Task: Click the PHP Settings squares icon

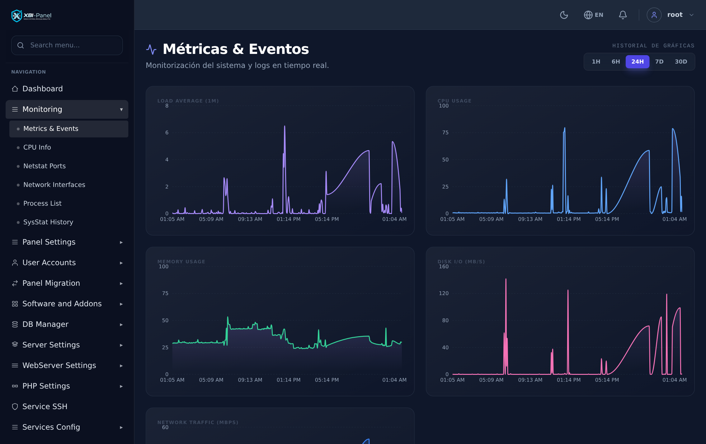Action: pyautogui.click(x=15, y=386)
